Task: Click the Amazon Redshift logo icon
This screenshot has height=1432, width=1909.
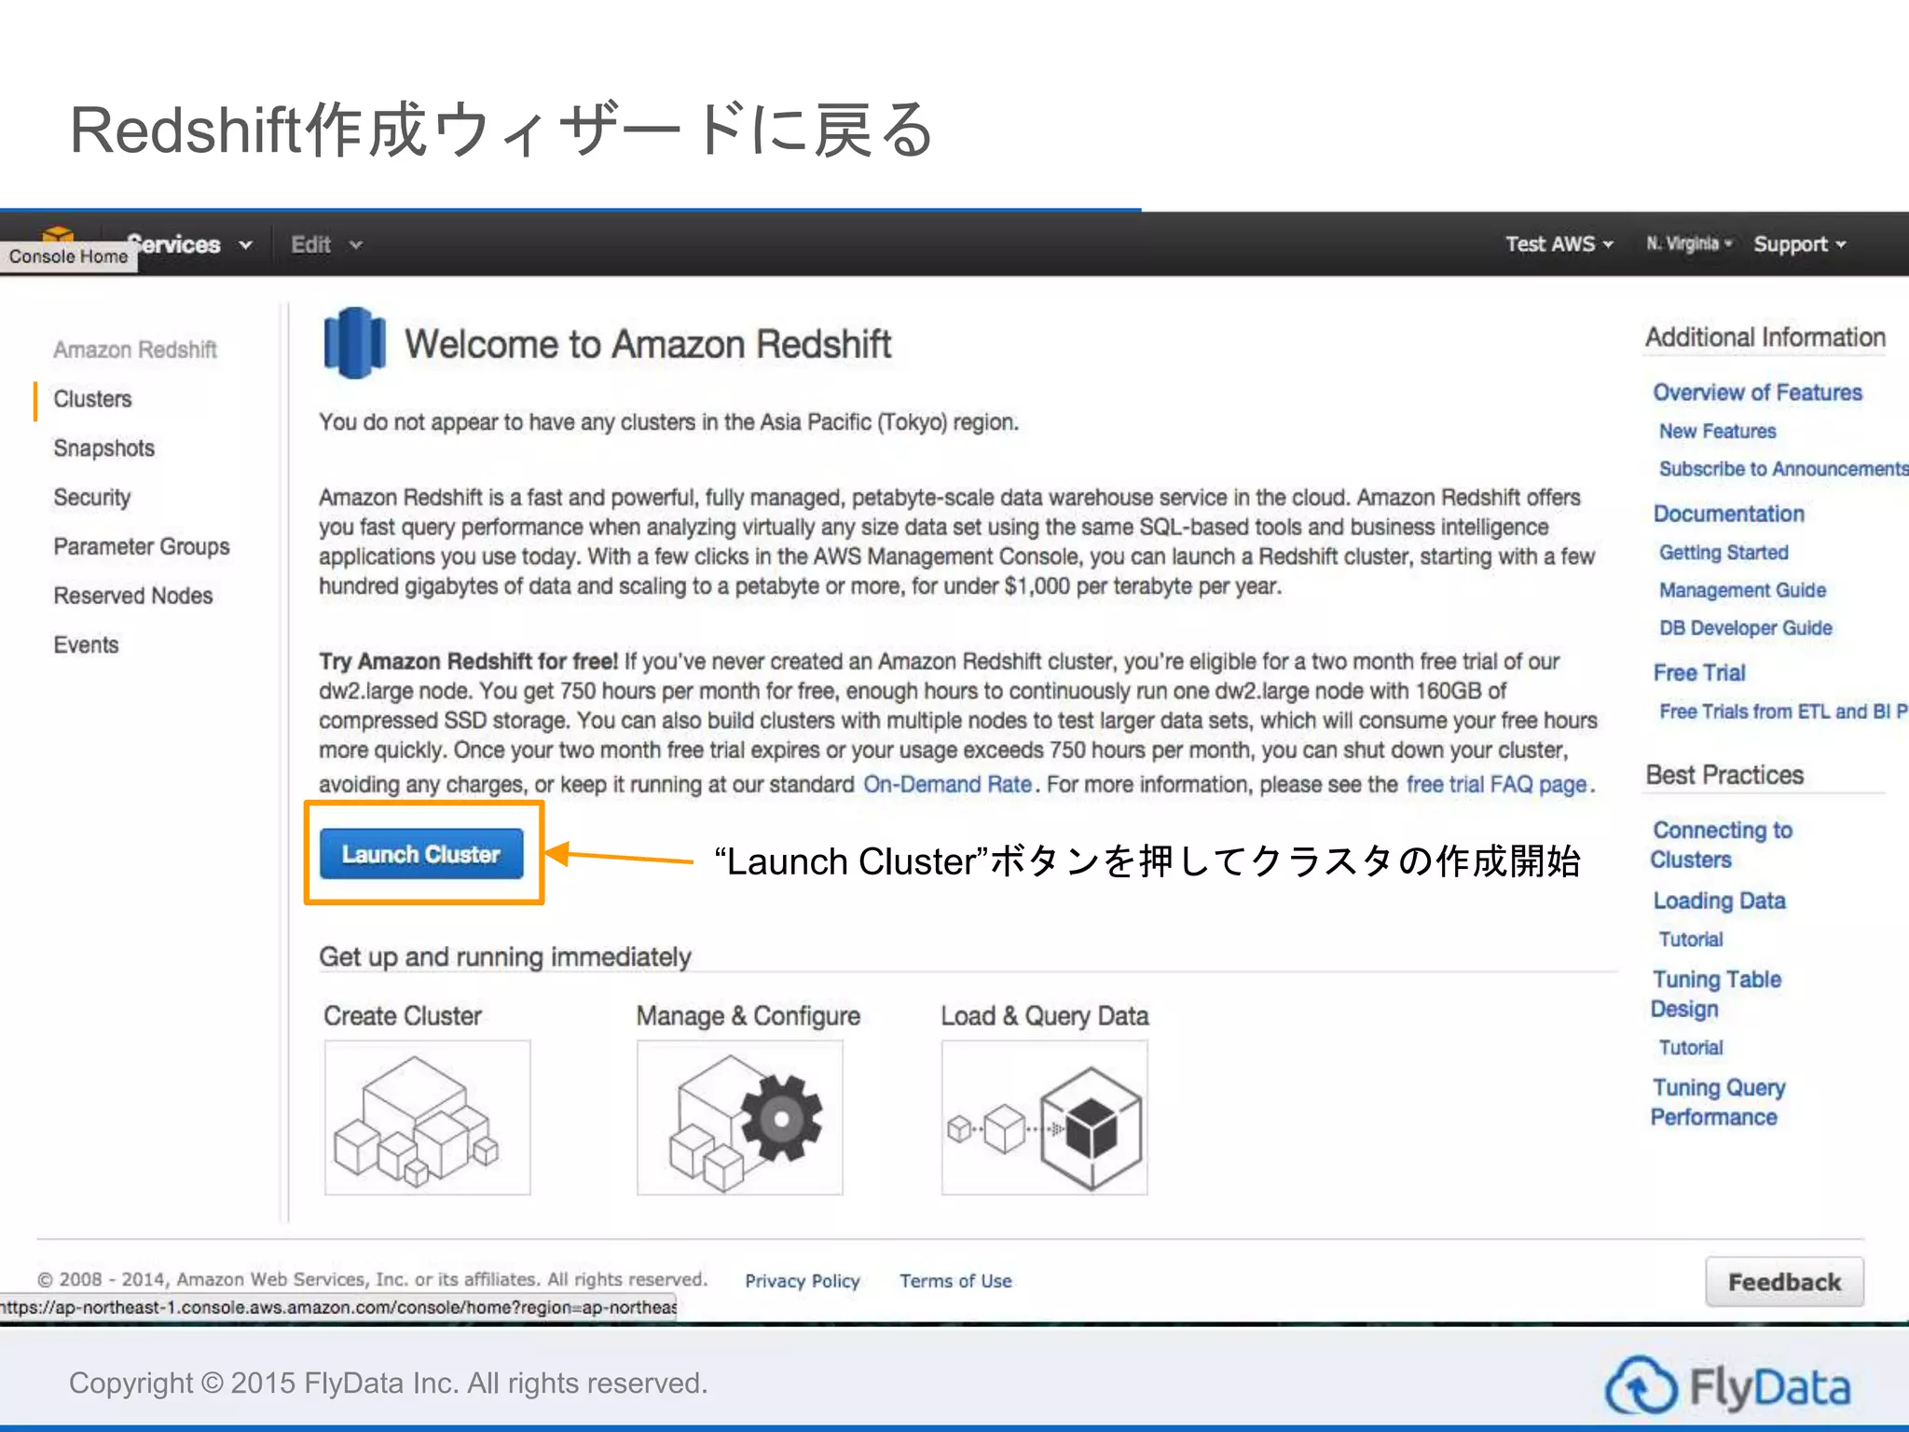Action: coord(354,343)
